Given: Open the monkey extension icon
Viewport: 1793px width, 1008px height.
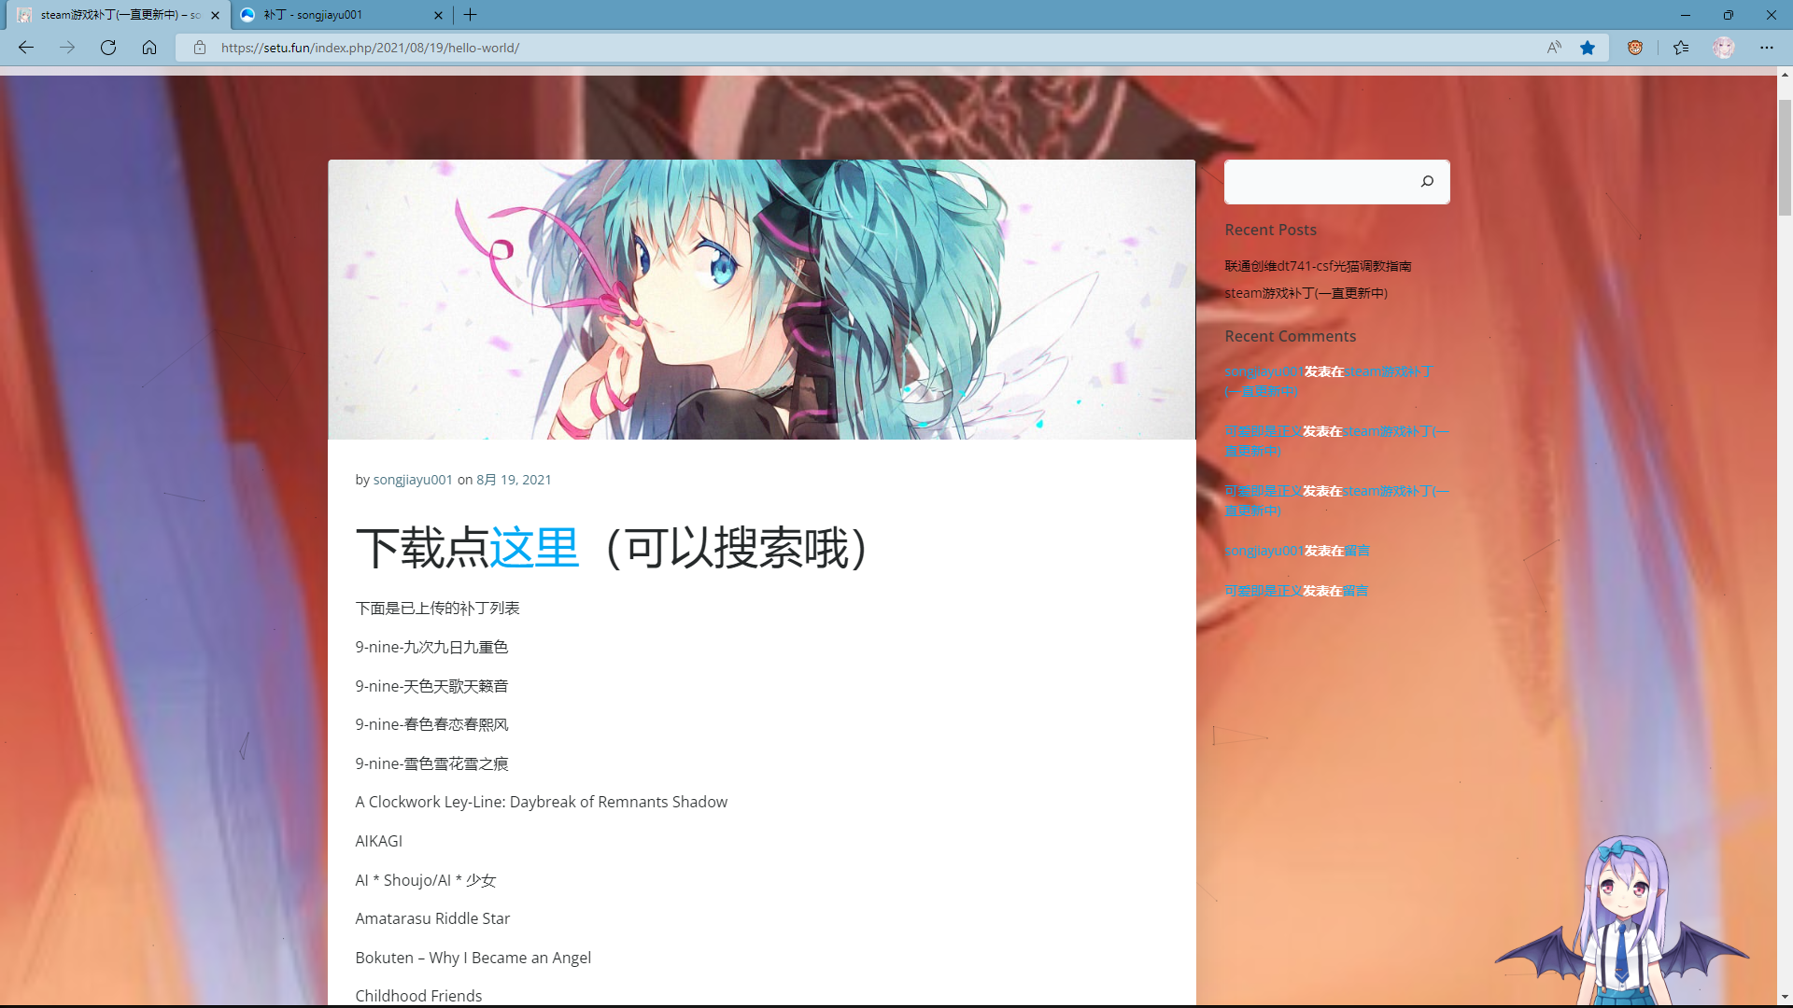Looking at the screenshot, I should pos(1635,48).
